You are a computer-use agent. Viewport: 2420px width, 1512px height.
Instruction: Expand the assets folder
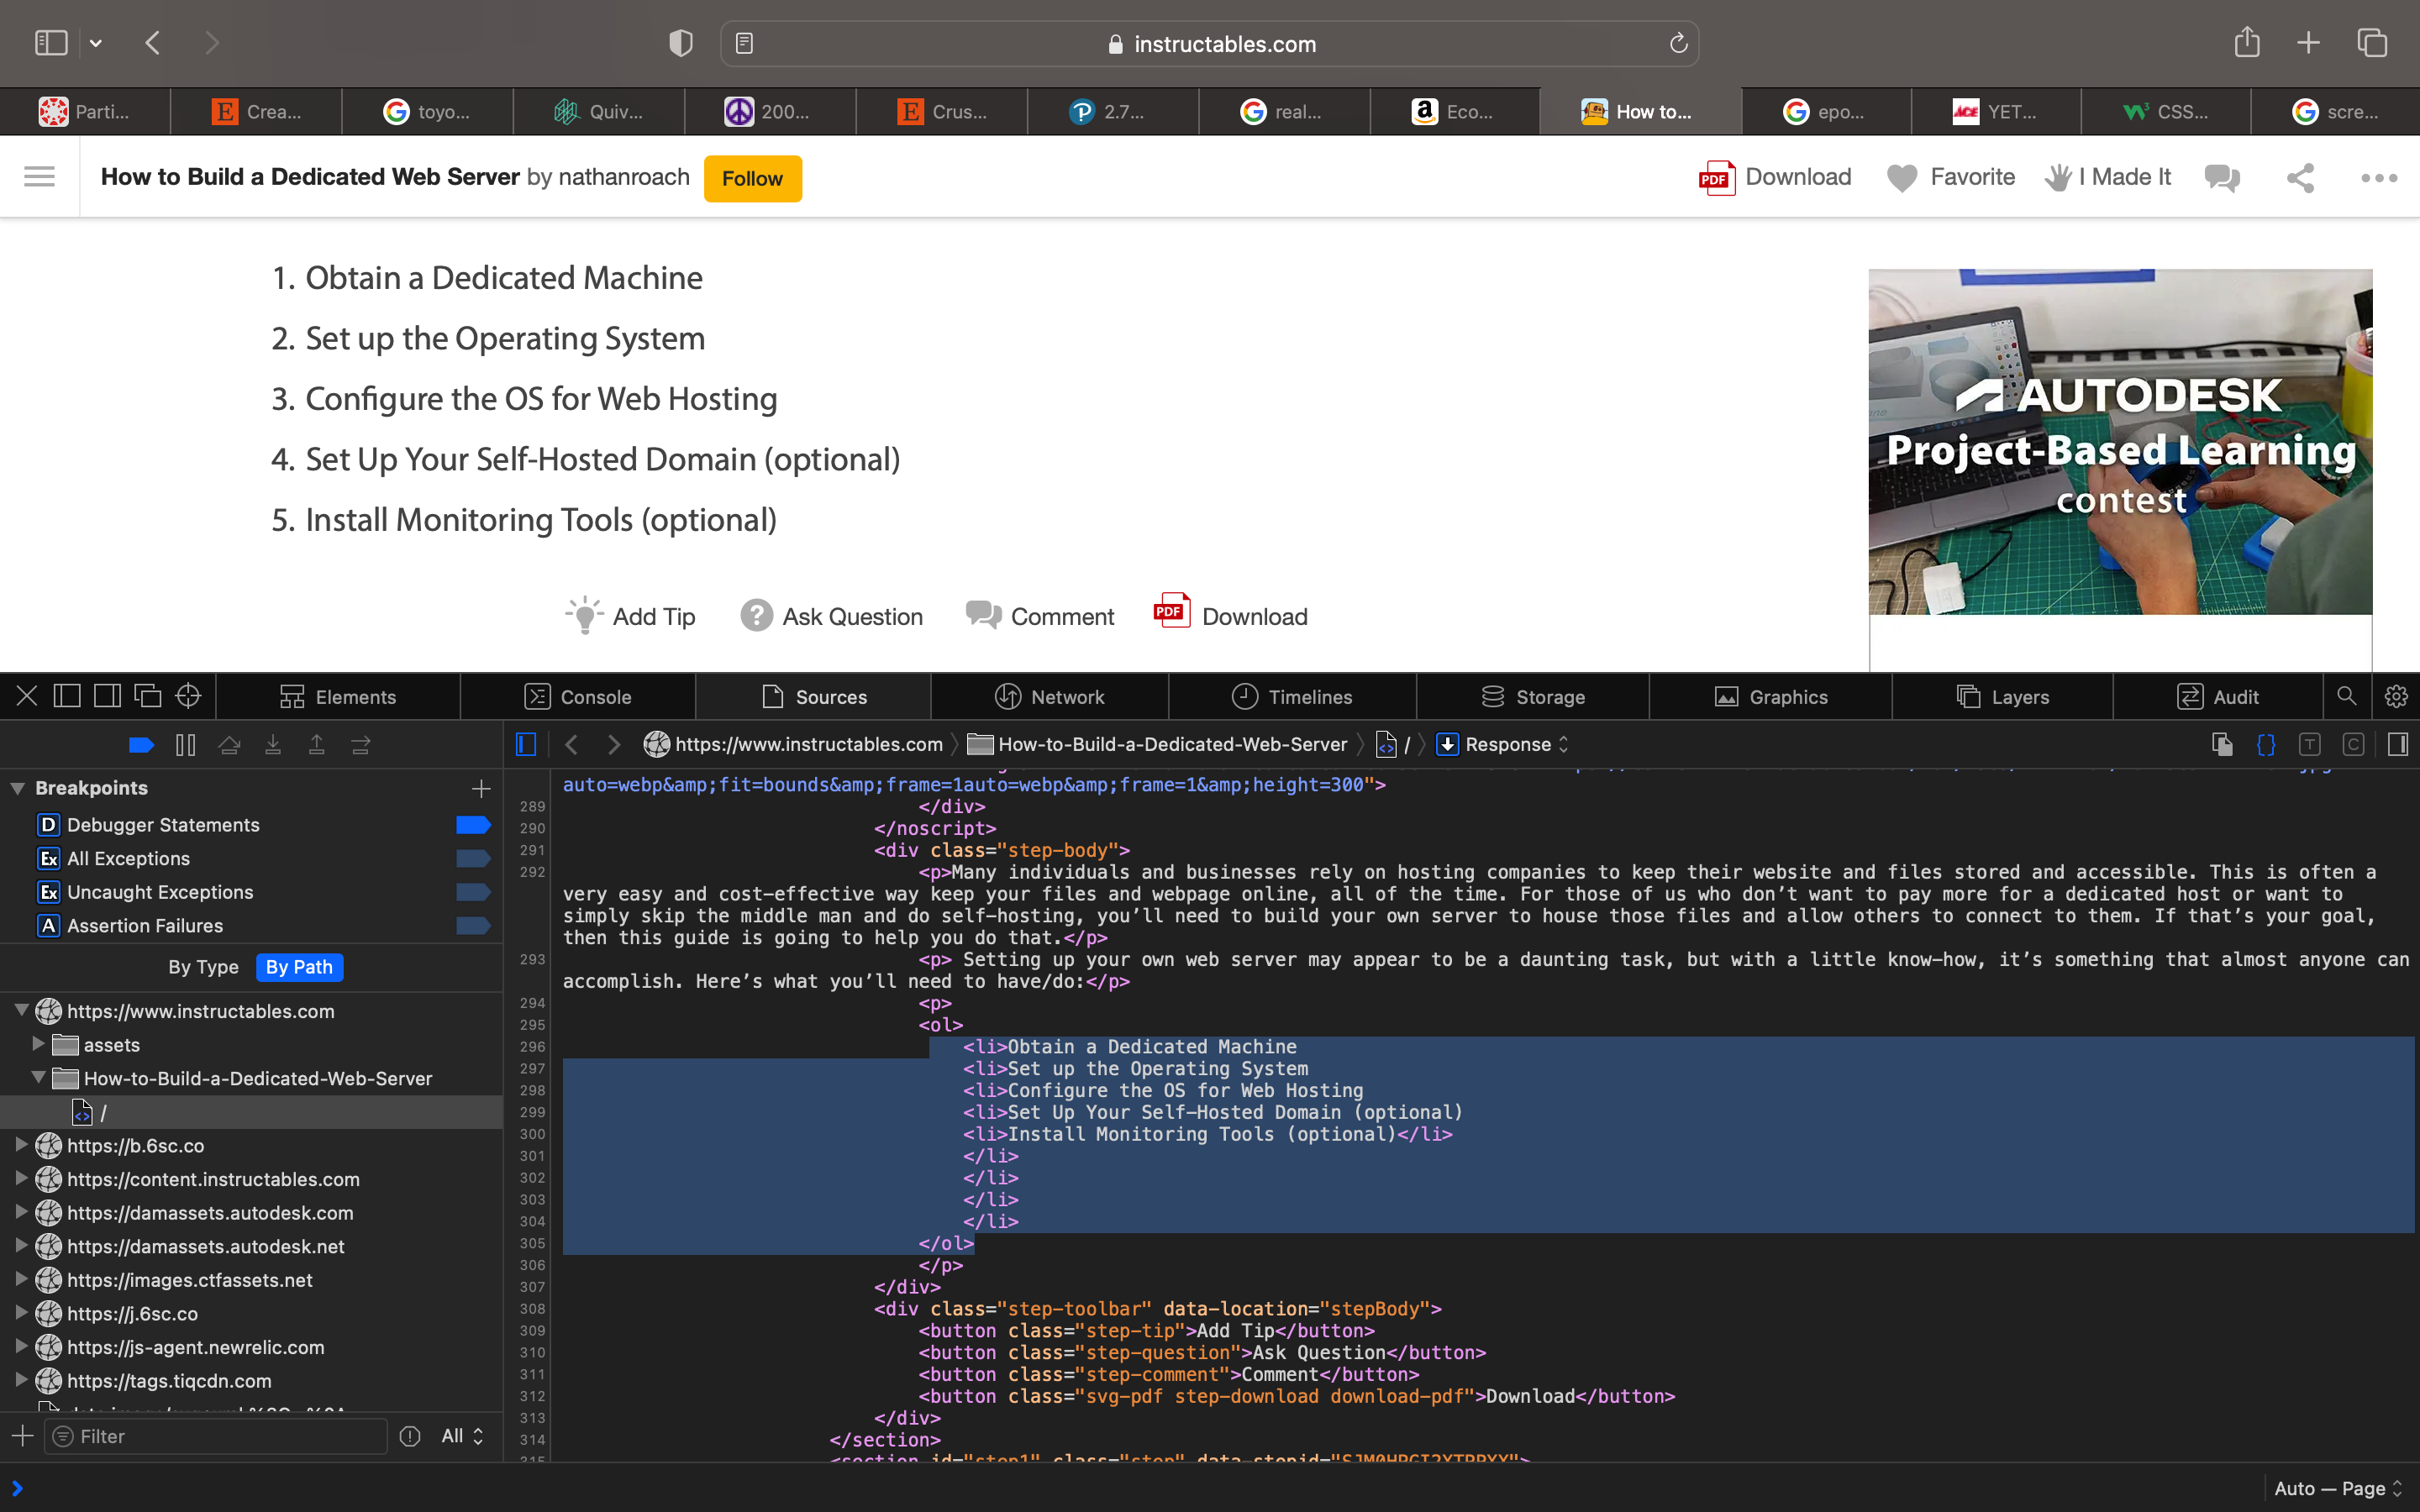pos(38,1044)
